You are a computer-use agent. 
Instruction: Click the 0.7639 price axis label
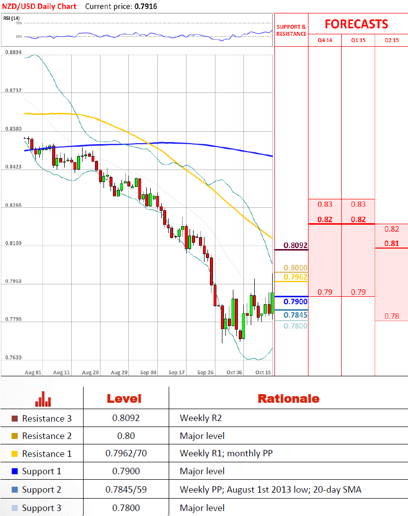click(13, 357)
